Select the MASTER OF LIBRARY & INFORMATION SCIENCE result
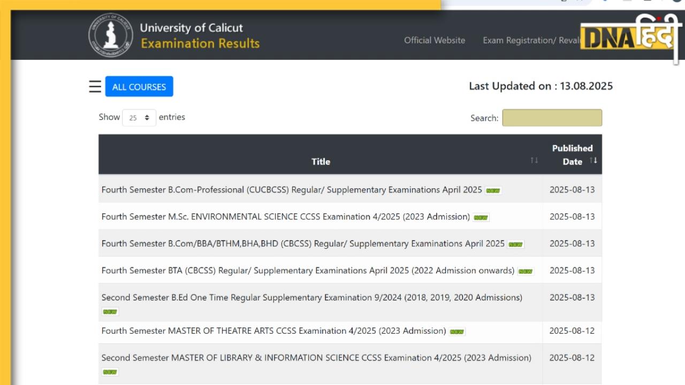 point(316,358)
